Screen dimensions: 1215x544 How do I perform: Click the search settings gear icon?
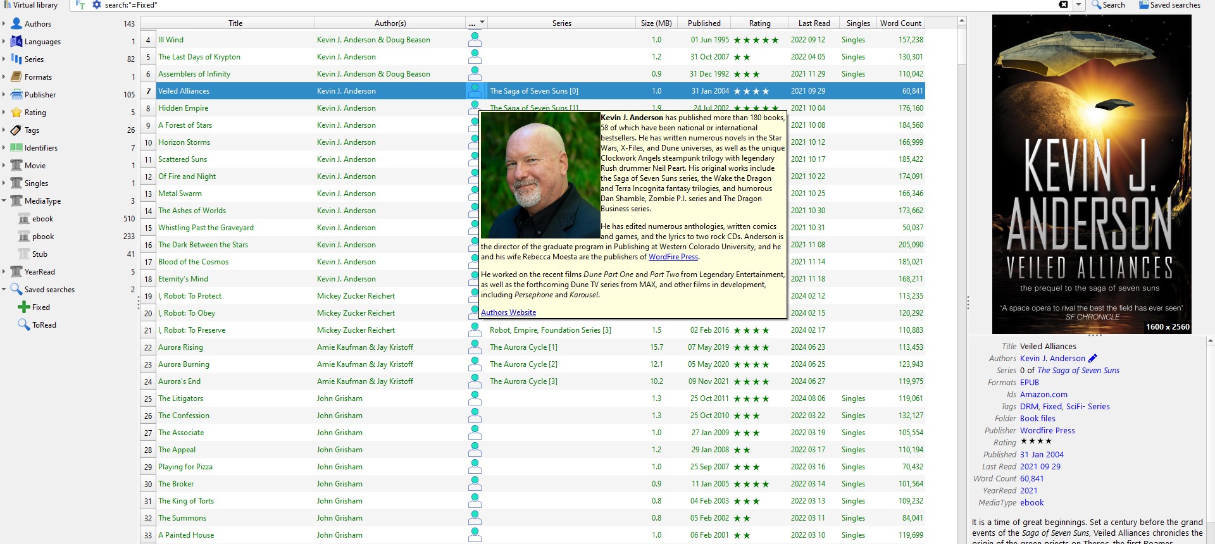[97, 5]
